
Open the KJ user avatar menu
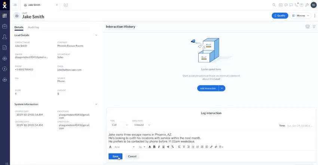click(x=314, y=5)
